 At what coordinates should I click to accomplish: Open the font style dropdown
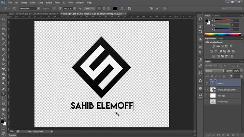(54, 8)
